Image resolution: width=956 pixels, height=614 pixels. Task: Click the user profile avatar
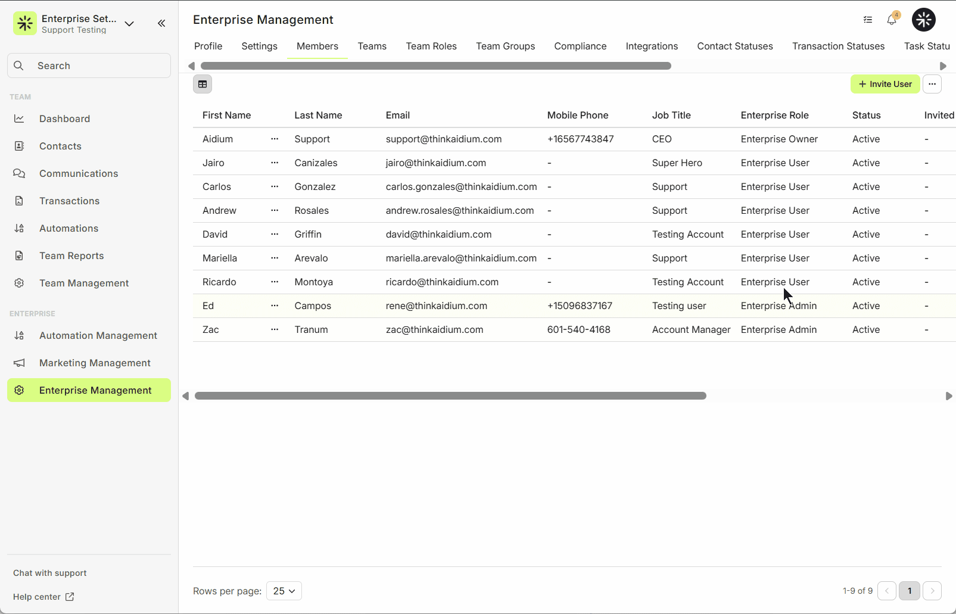tap(923, 20)
